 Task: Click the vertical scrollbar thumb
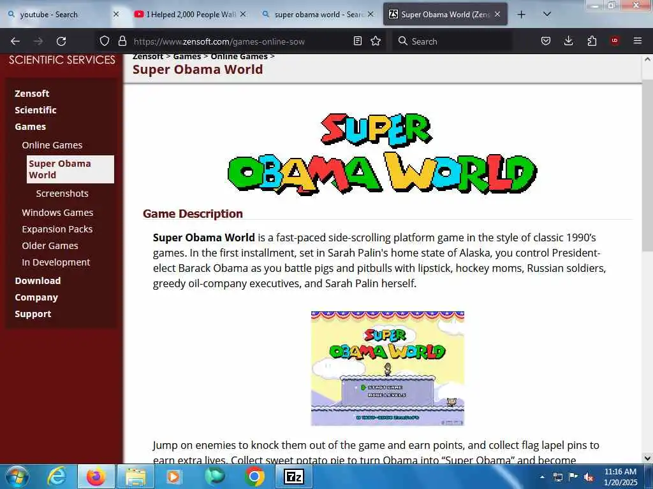(647, 166)
